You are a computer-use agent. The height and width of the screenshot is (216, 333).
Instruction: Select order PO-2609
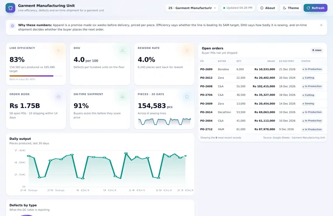(263, 104)
